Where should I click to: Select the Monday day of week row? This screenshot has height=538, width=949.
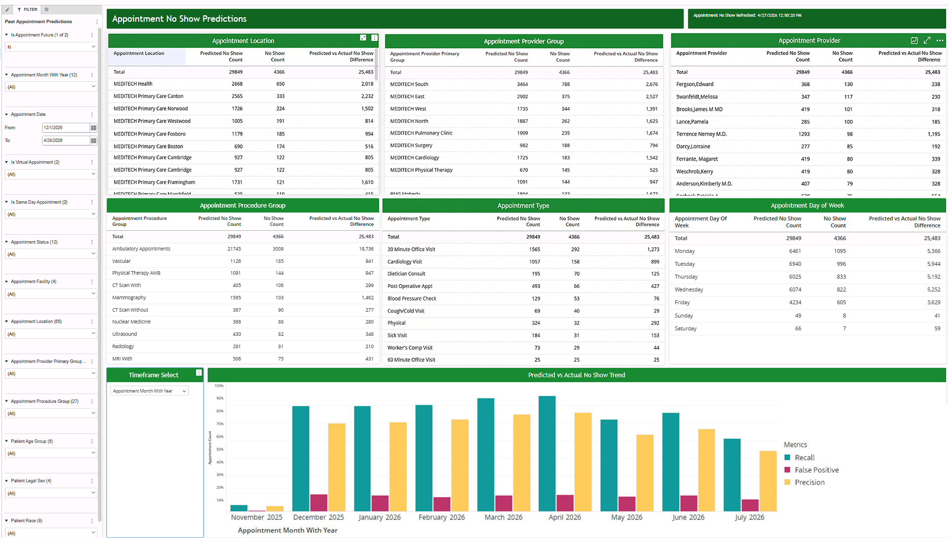click(807, 251)
